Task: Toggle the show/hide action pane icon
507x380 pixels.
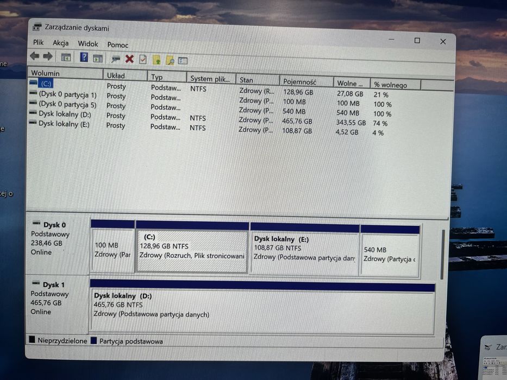Action: point(98,59)
